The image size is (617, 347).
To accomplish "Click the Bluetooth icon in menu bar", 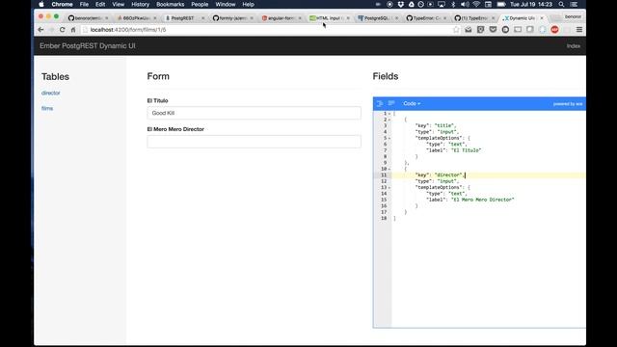I will click(x=453, y=4).
